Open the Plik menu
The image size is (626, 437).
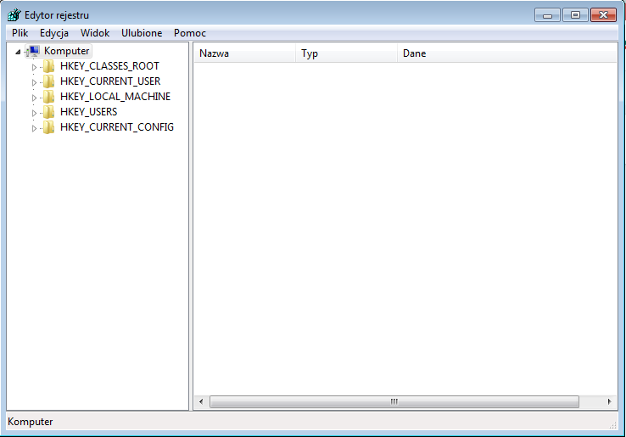coord(20,33)
